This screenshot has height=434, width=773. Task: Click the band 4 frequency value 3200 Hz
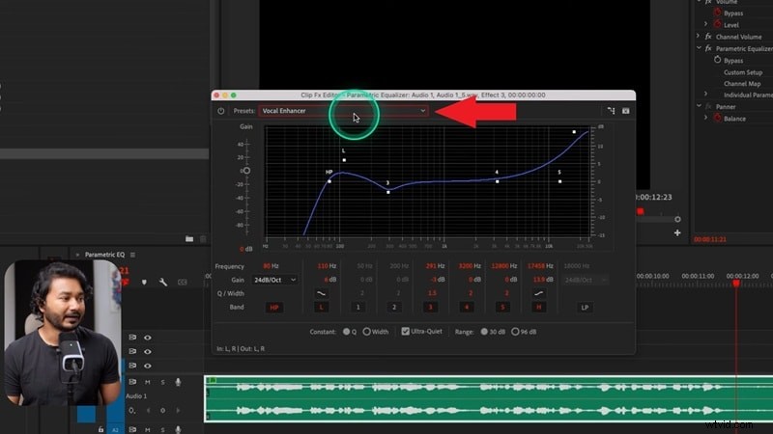pyautogui.click(x=470, y=266)
